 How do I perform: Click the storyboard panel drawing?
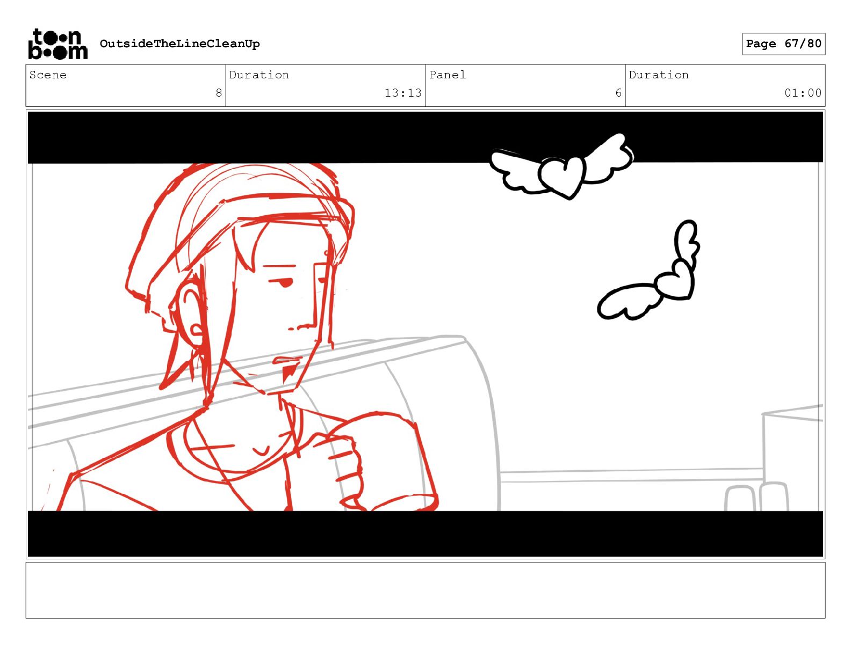click(x=425, y=334)
